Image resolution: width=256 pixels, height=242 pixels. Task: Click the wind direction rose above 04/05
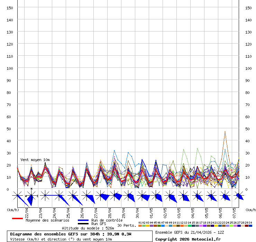click(197, 196)
